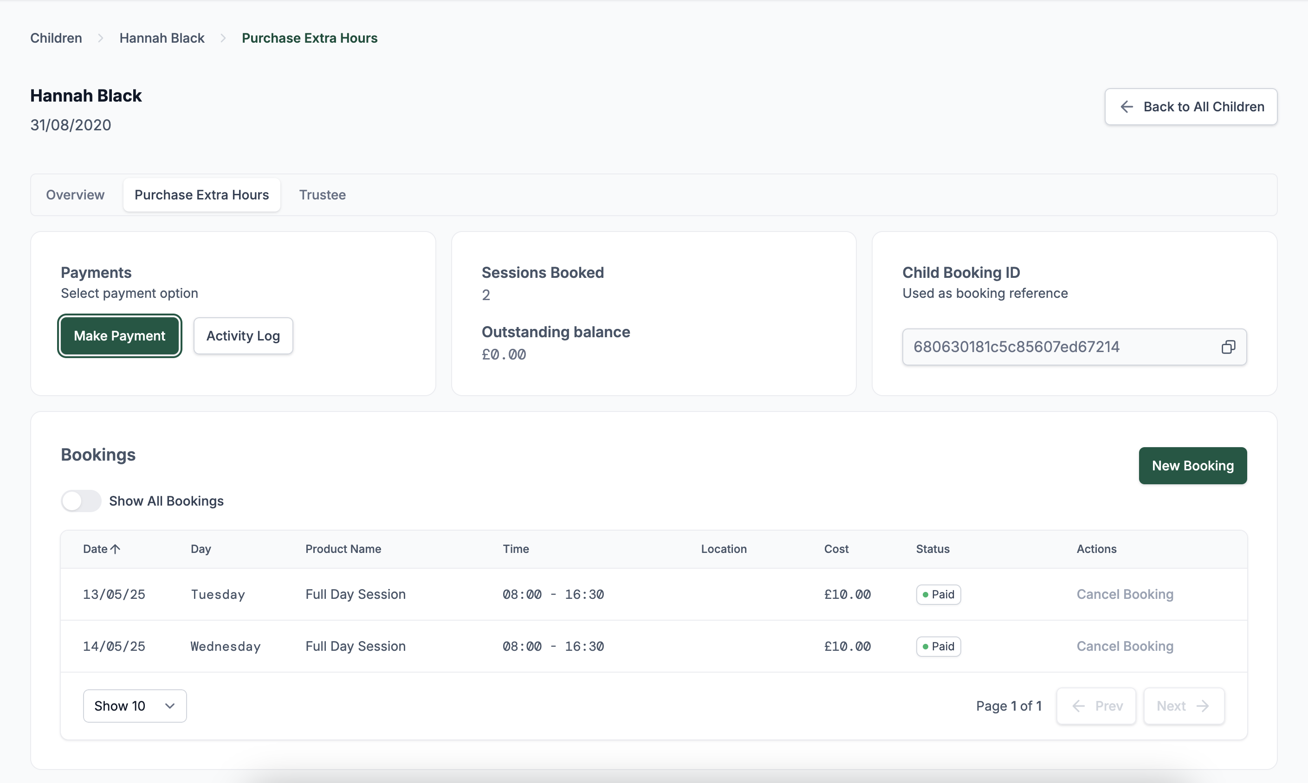
Task: Switch to the Overview tab
Action: 75,195
